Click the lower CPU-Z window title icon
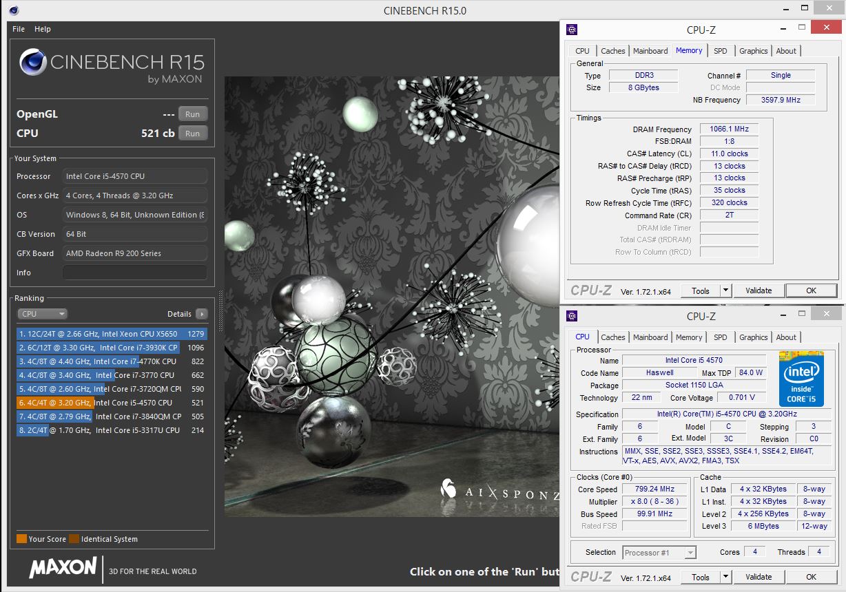The height and width of the screenshot is (592, 846). (x=572, y=316)
